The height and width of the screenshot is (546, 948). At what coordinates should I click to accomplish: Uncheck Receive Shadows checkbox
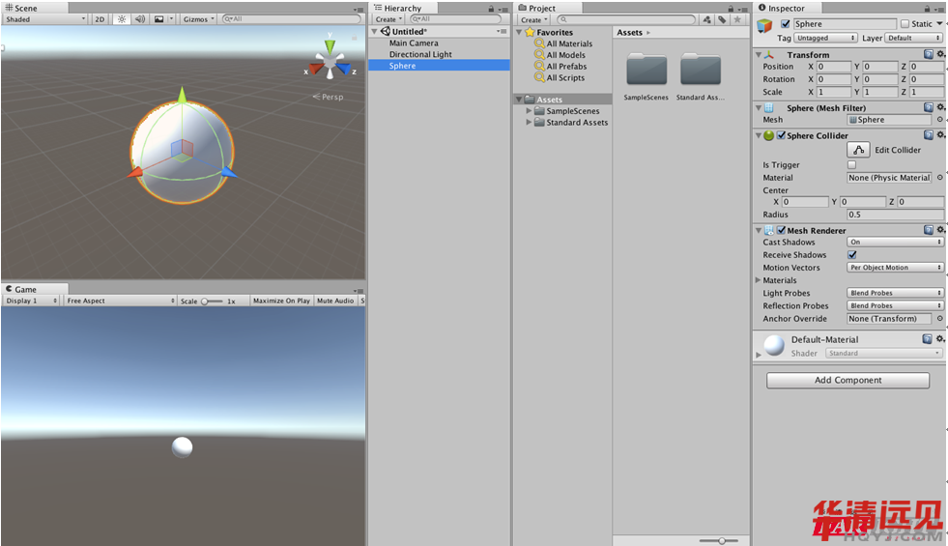[851, 255]
